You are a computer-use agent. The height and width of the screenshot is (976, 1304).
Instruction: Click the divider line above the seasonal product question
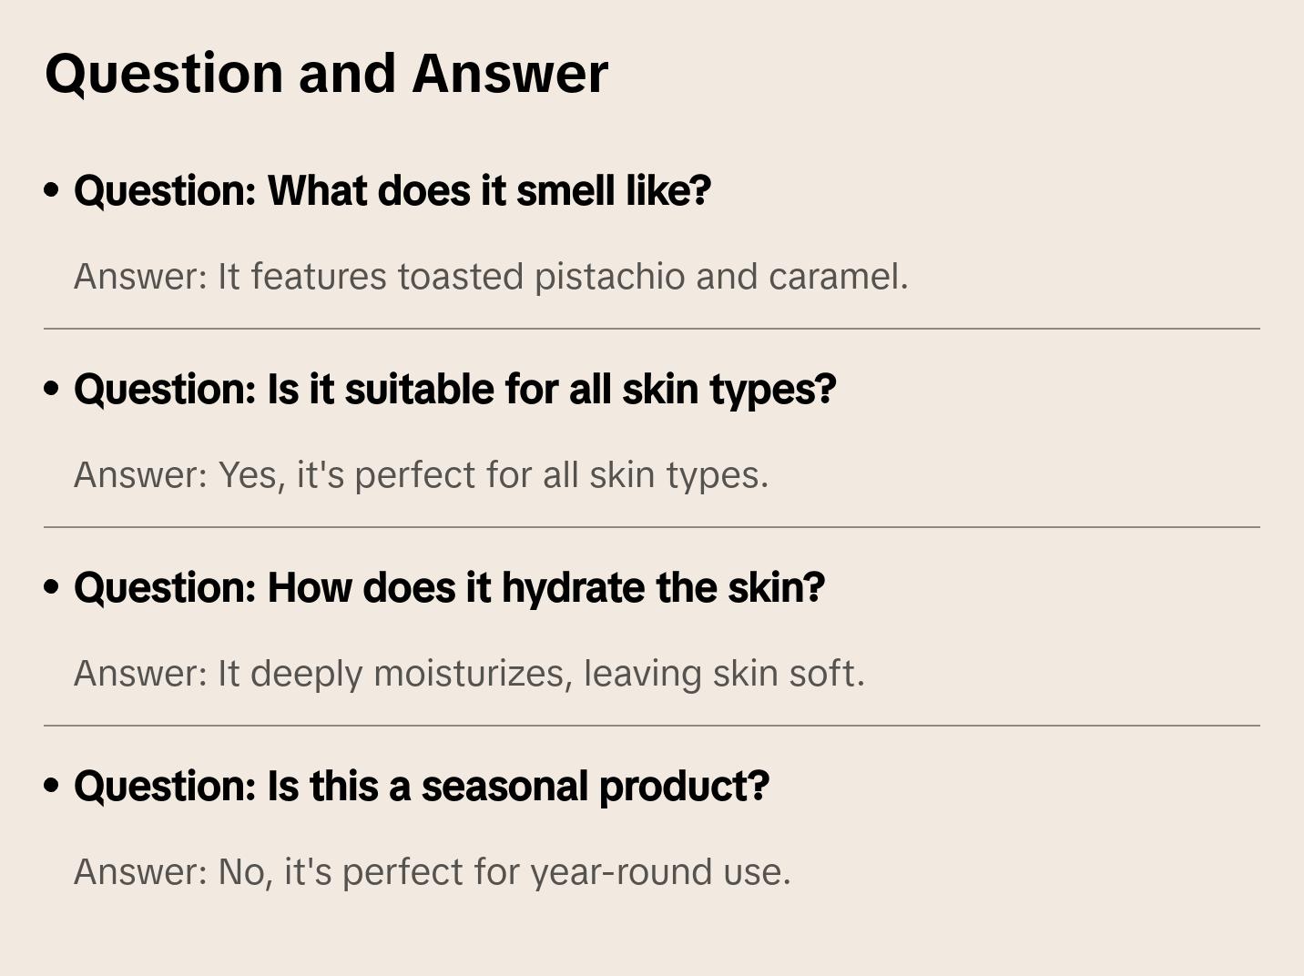click(652, 726)
